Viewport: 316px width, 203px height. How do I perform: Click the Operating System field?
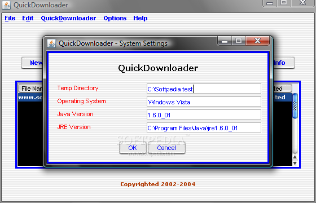pos(204,101)
